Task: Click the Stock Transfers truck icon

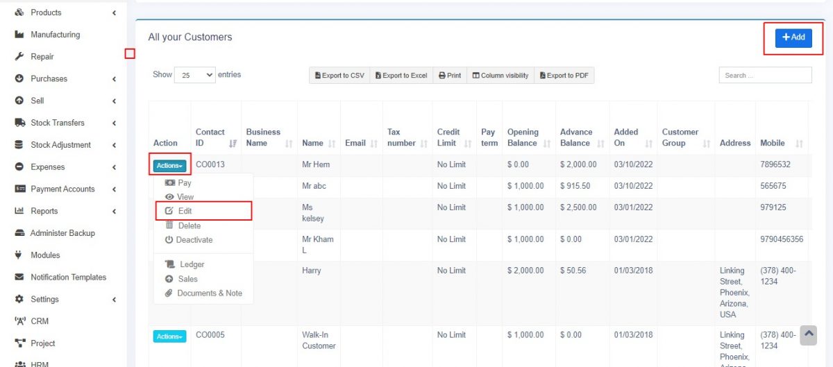Action: (x=19, y=123)
